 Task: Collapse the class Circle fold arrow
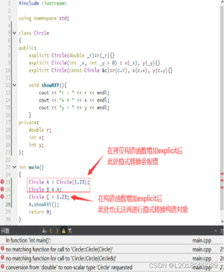click(14, 33)
